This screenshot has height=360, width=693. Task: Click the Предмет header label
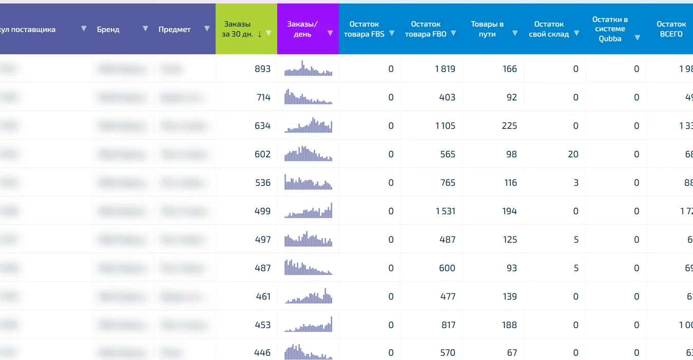(x=175, y=29)
